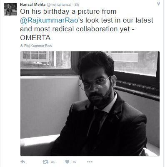
Task: Open the @RajkummarRao mention link
Action: (49, 20)
